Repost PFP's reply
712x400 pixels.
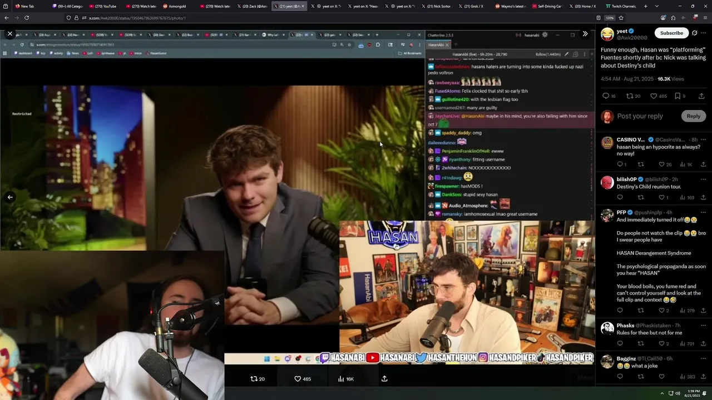(640, 311)
